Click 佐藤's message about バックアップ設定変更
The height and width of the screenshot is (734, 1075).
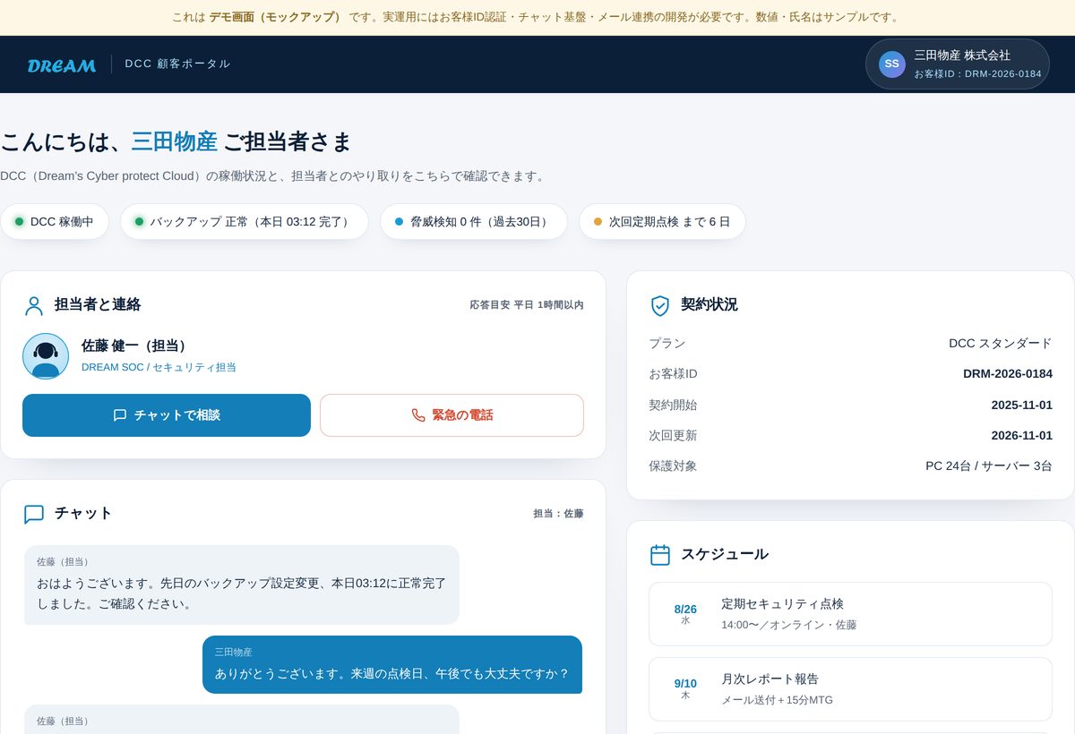click(242, 585)
